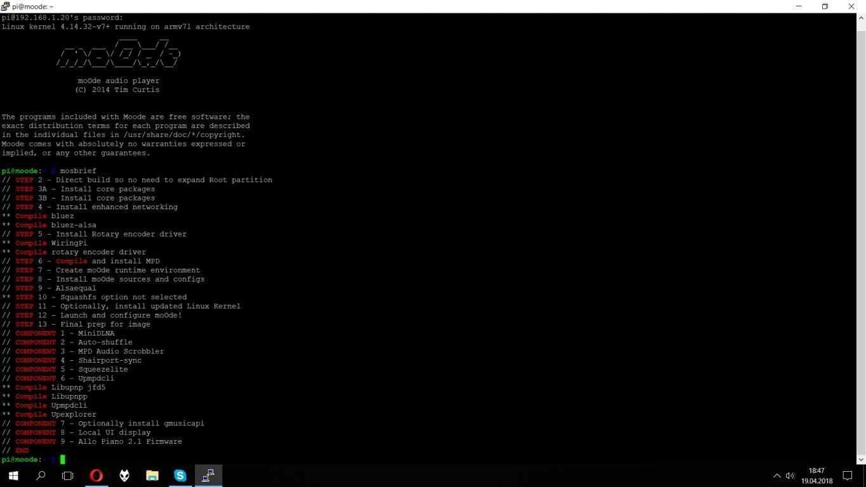Restore down the PuTTY window

825,6
